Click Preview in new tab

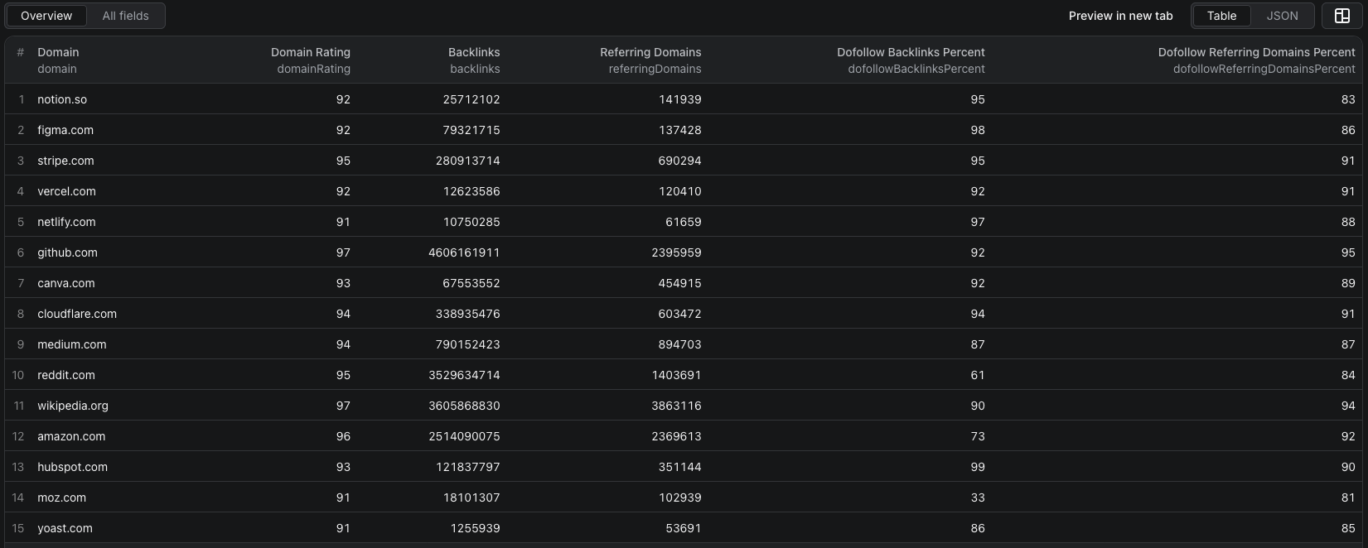[x=1120, y=16]
